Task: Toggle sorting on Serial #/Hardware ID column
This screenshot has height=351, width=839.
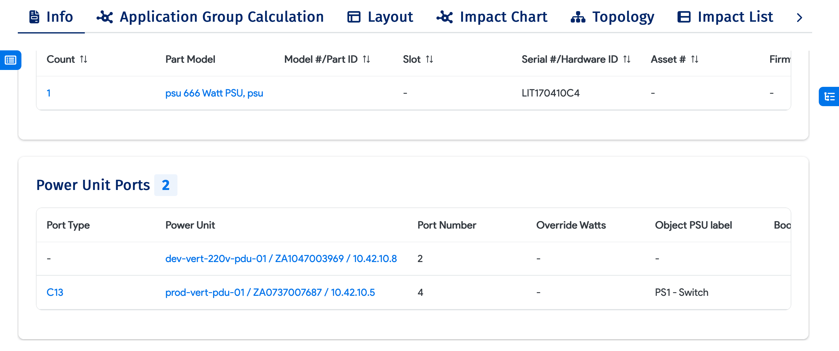Action: [627, 59]
